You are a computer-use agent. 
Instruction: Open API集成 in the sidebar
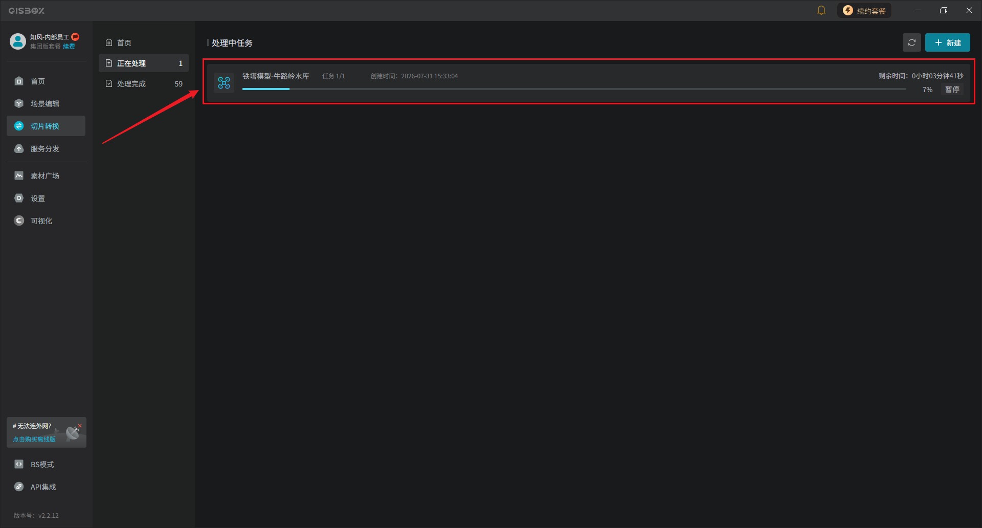click(46, 487)
